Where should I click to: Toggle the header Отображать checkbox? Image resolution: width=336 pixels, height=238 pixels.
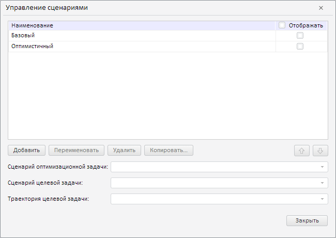coord(282,25)
